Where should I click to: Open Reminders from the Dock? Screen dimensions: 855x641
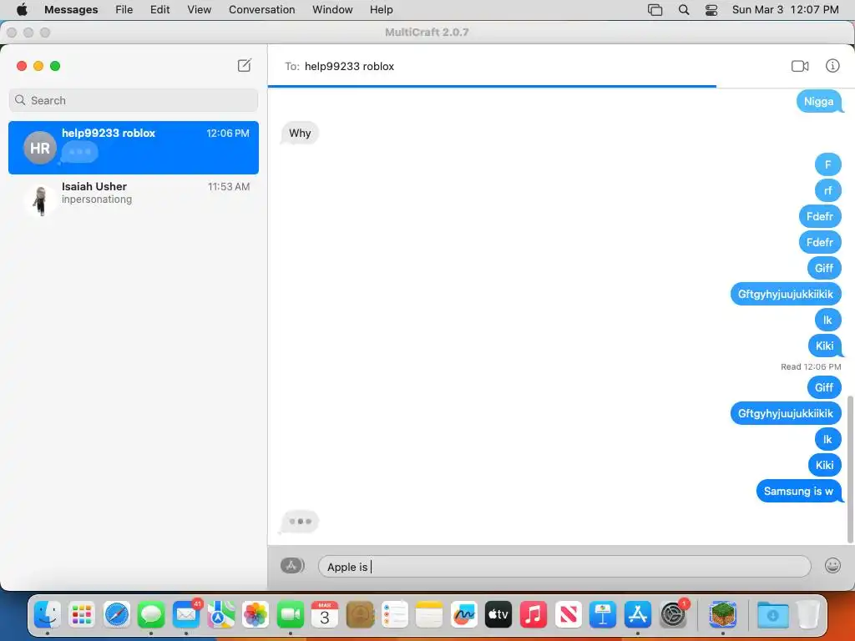pyautogui.click(x=394, y=615)
